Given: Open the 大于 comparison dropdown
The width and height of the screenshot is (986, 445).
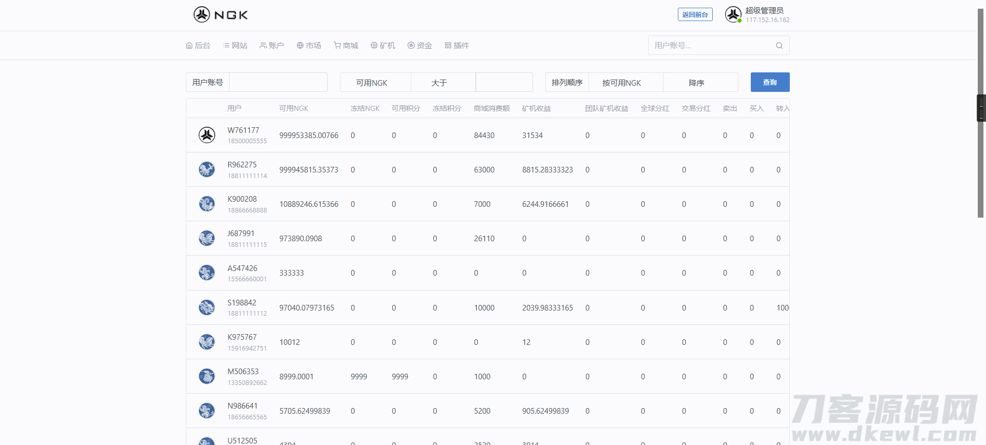Looking at the screenshot, I should 443,83.
